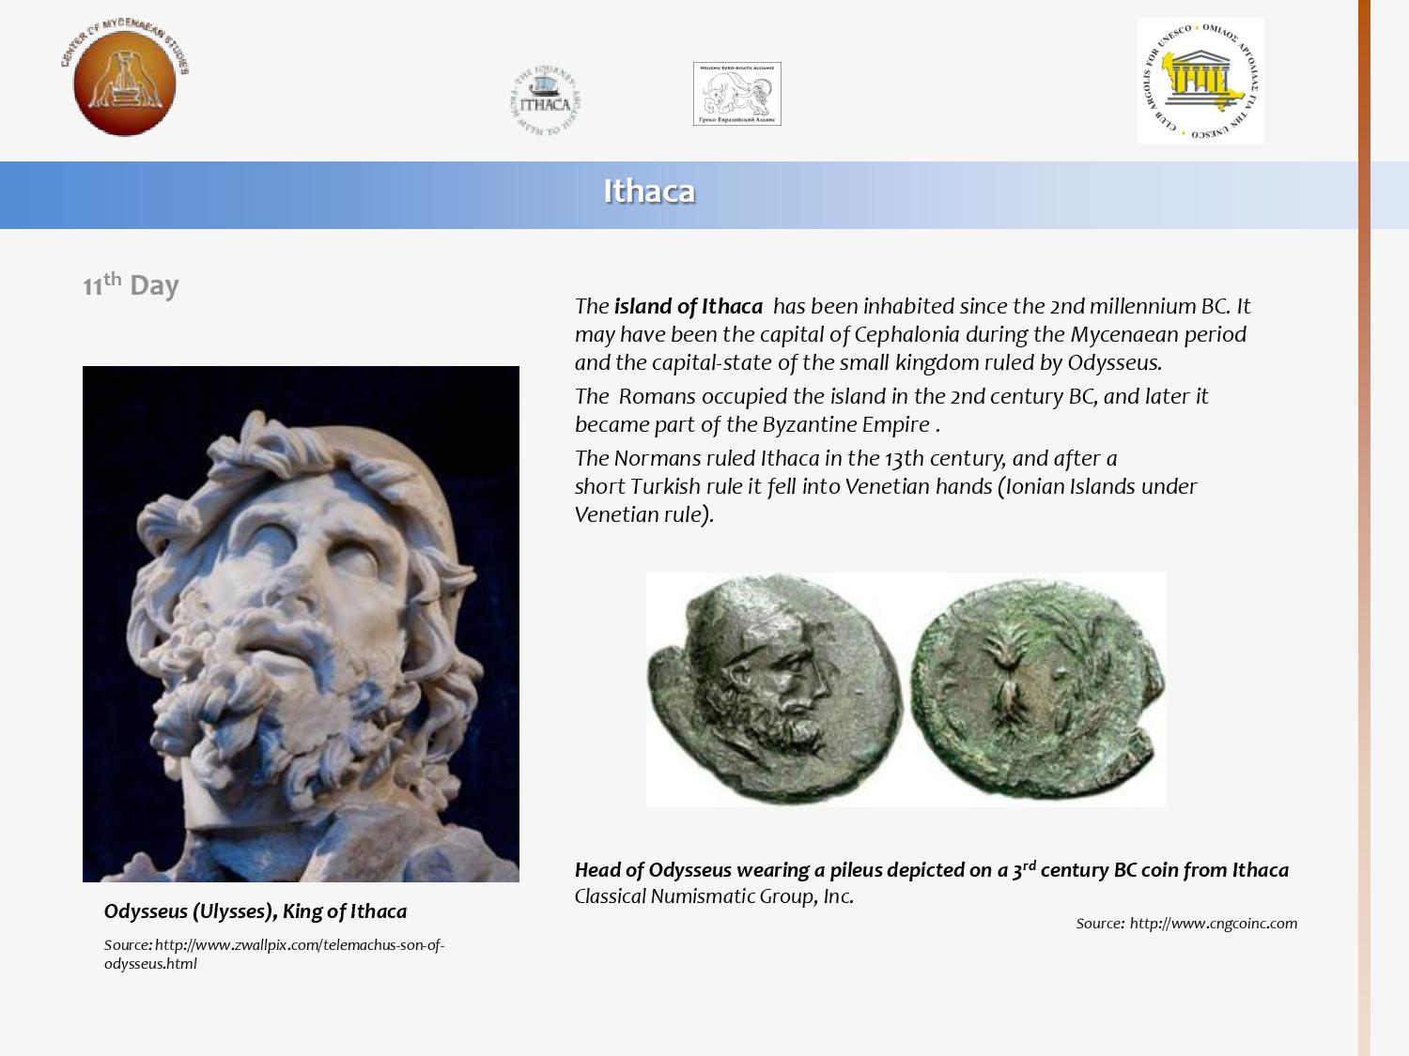Select the Hellenic Euro-Asiatic Alliance logo
This screenshot has width=1409, height=1056.
(736, 94)
